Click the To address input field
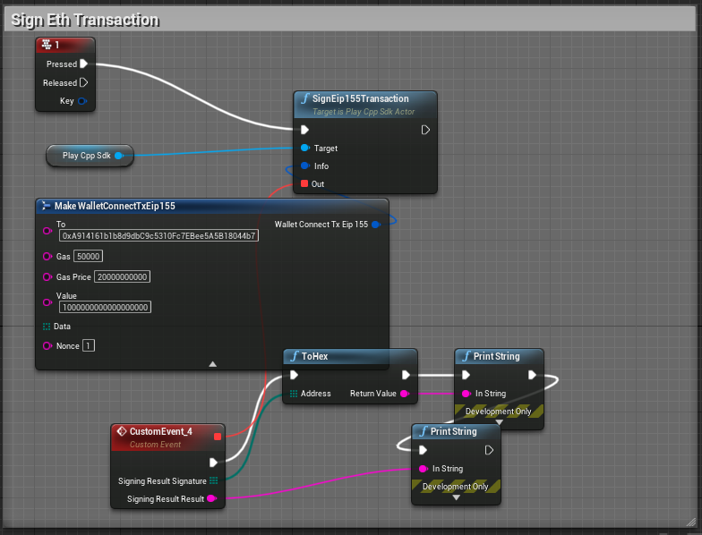The height and width of the screenshot is (535, 702). tap(158, 236)
